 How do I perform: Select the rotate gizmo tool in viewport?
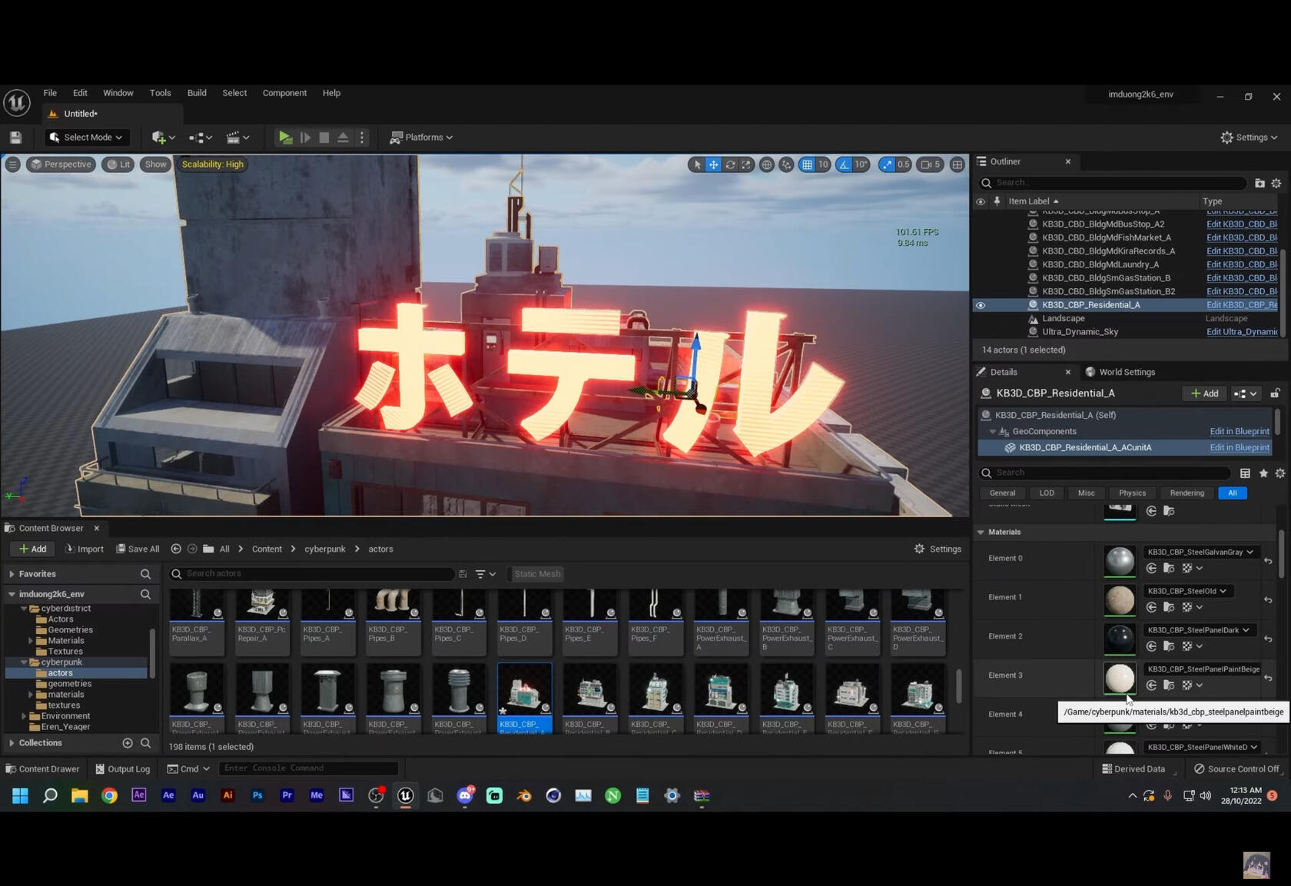pyautogui.click(x=730, y=164)
